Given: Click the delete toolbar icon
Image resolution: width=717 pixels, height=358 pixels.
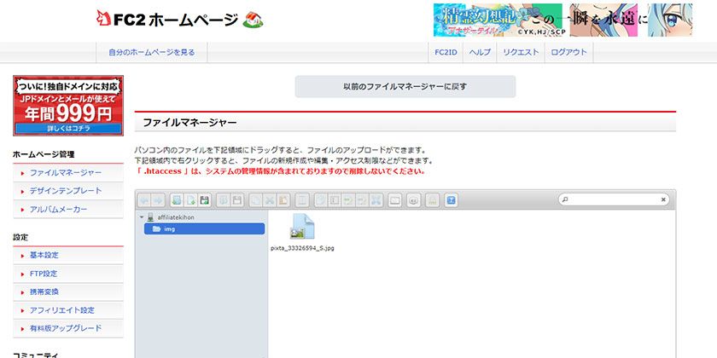Looking at the screenshot, I should pos(302,200).
